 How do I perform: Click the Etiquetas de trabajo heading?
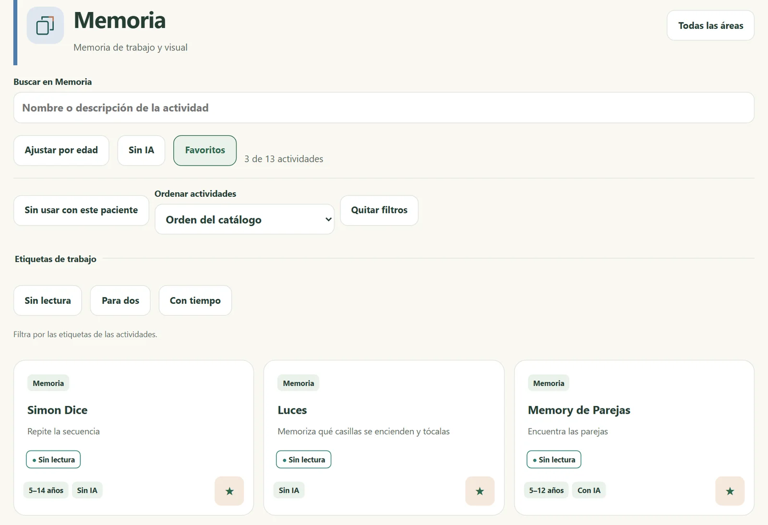56,259
